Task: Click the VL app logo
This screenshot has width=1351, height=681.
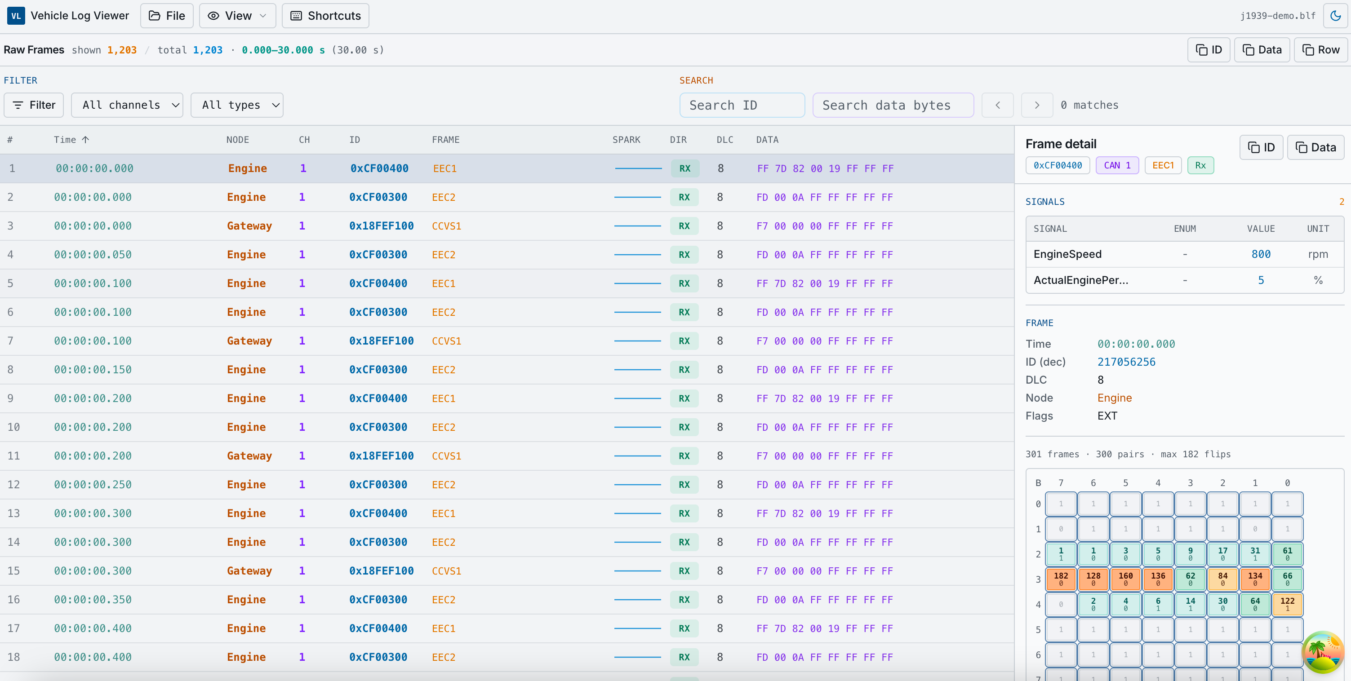Action: [x=16, y=16]
